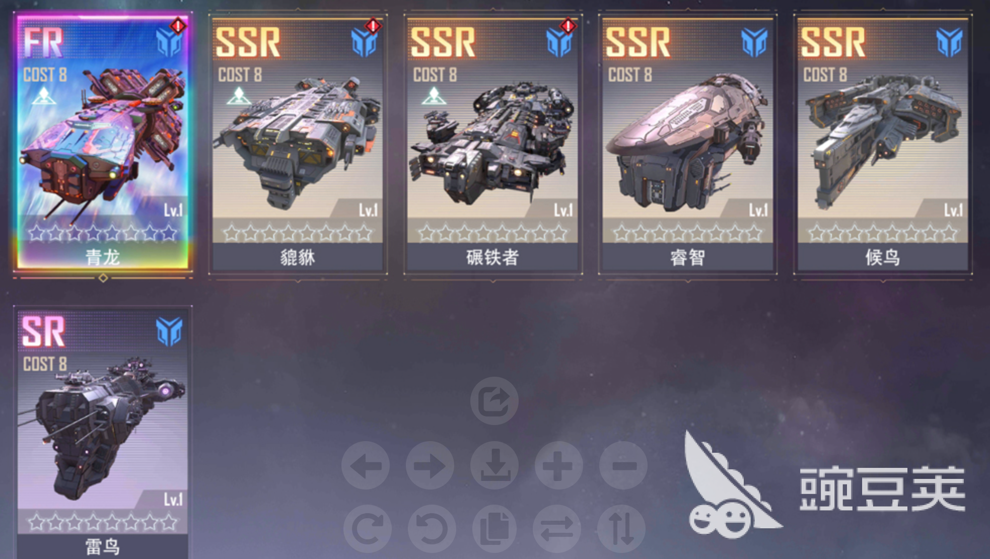Viewport: 990px width, 559px height.
Task: Click the rotate clockwise icon
Action: [x=367, y=529]
